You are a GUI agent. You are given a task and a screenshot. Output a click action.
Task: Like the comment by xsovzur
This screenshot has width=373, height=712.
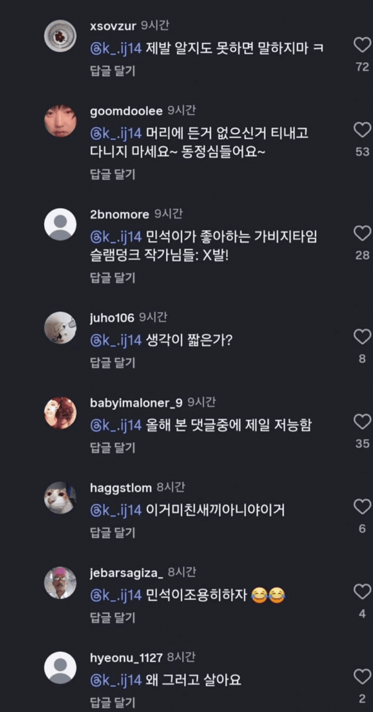362,45
